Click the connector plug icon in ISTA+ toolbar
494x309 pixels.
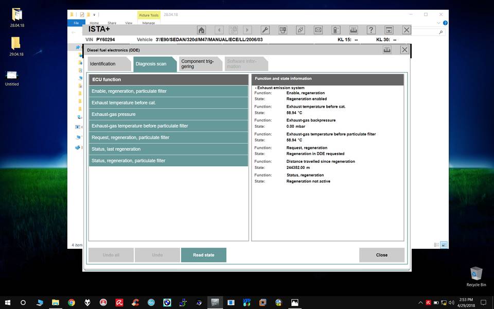(x=300, y=30)
